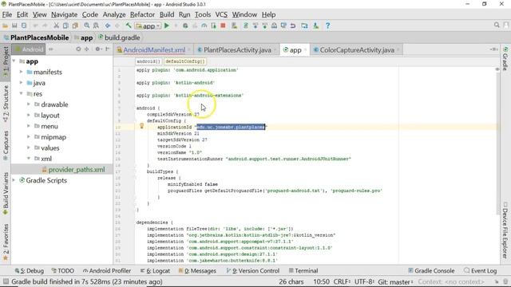Image resolution: width=511 pixels, height=287 pixels.
Task: Toggle the 2: Favorites tool window
Action: (6, 242)
